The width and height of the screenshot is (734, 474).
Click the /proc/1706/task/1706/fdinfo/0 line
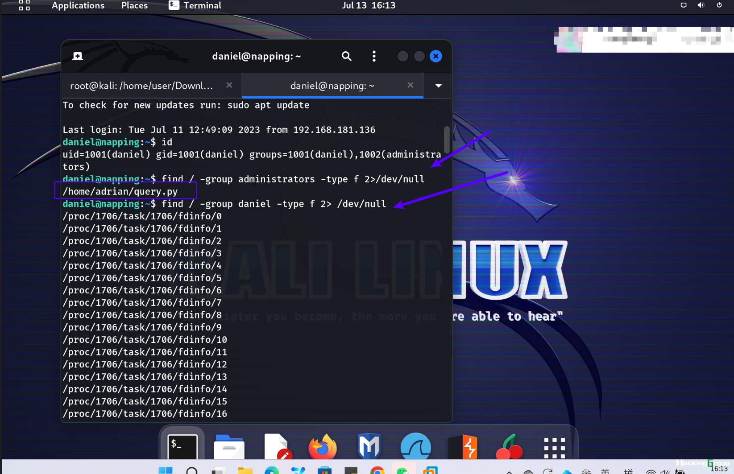[x=142, y=216]
